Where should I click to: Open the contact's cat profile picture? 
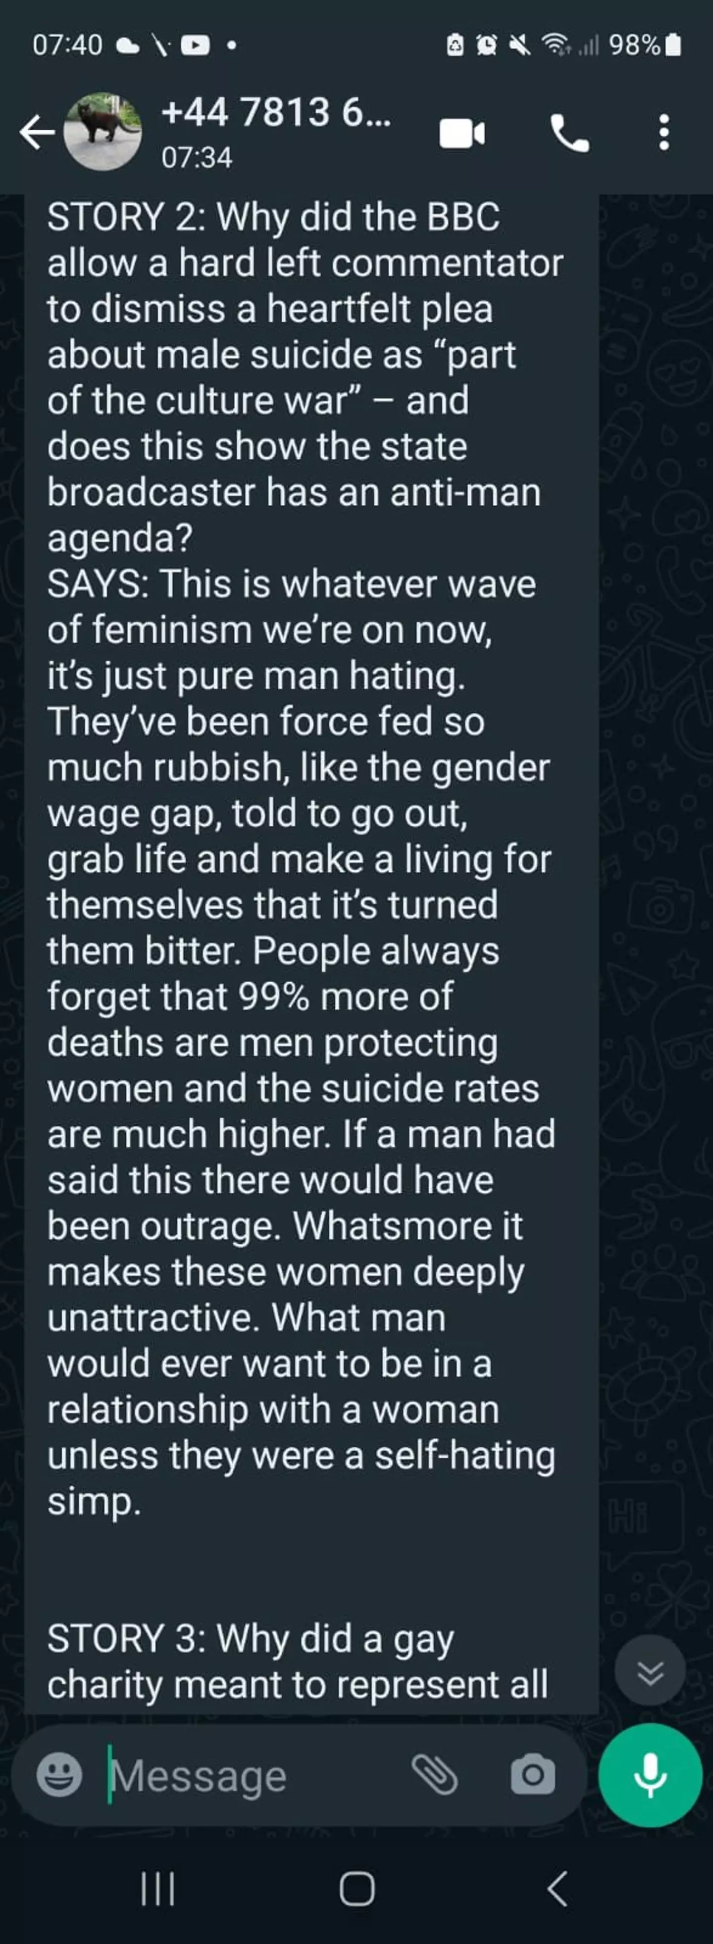(102, 132)
